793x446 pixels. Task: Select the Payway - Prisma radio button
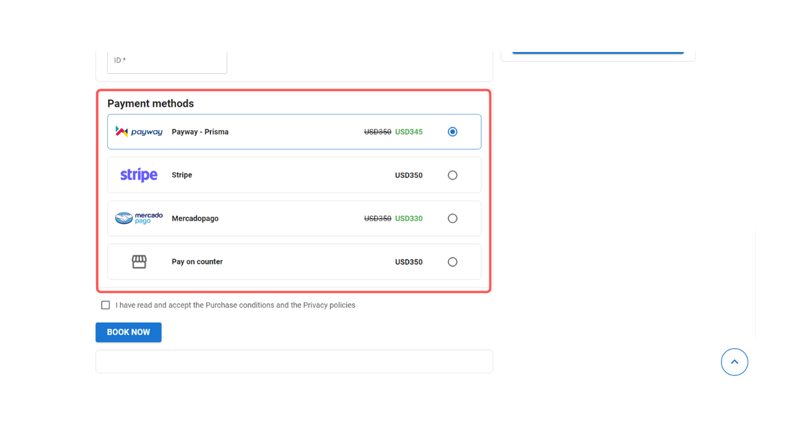click(x=452, y=132)
